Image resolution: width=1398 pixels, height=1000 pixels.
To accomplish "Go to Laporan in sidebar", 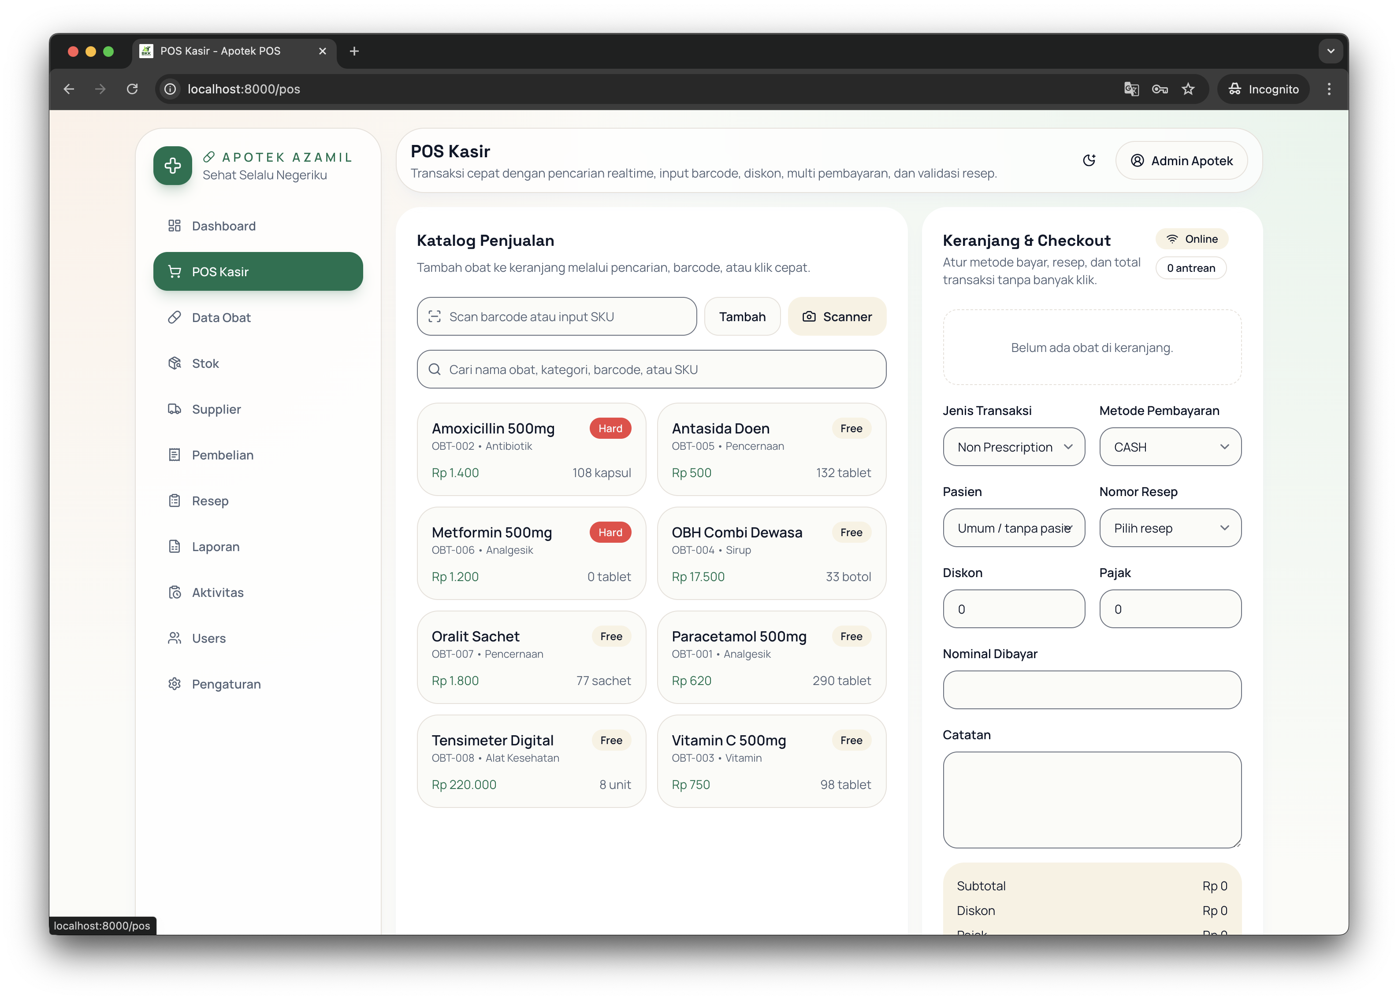I will coord(215,547).
